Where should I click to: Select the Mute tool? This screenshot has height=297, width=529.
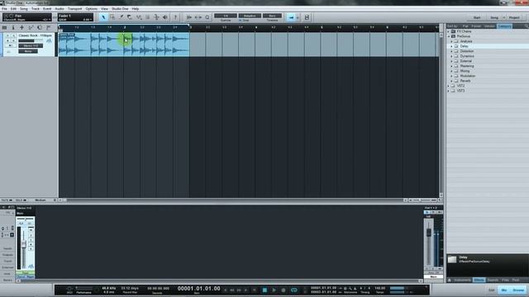(x=147, y=17)
